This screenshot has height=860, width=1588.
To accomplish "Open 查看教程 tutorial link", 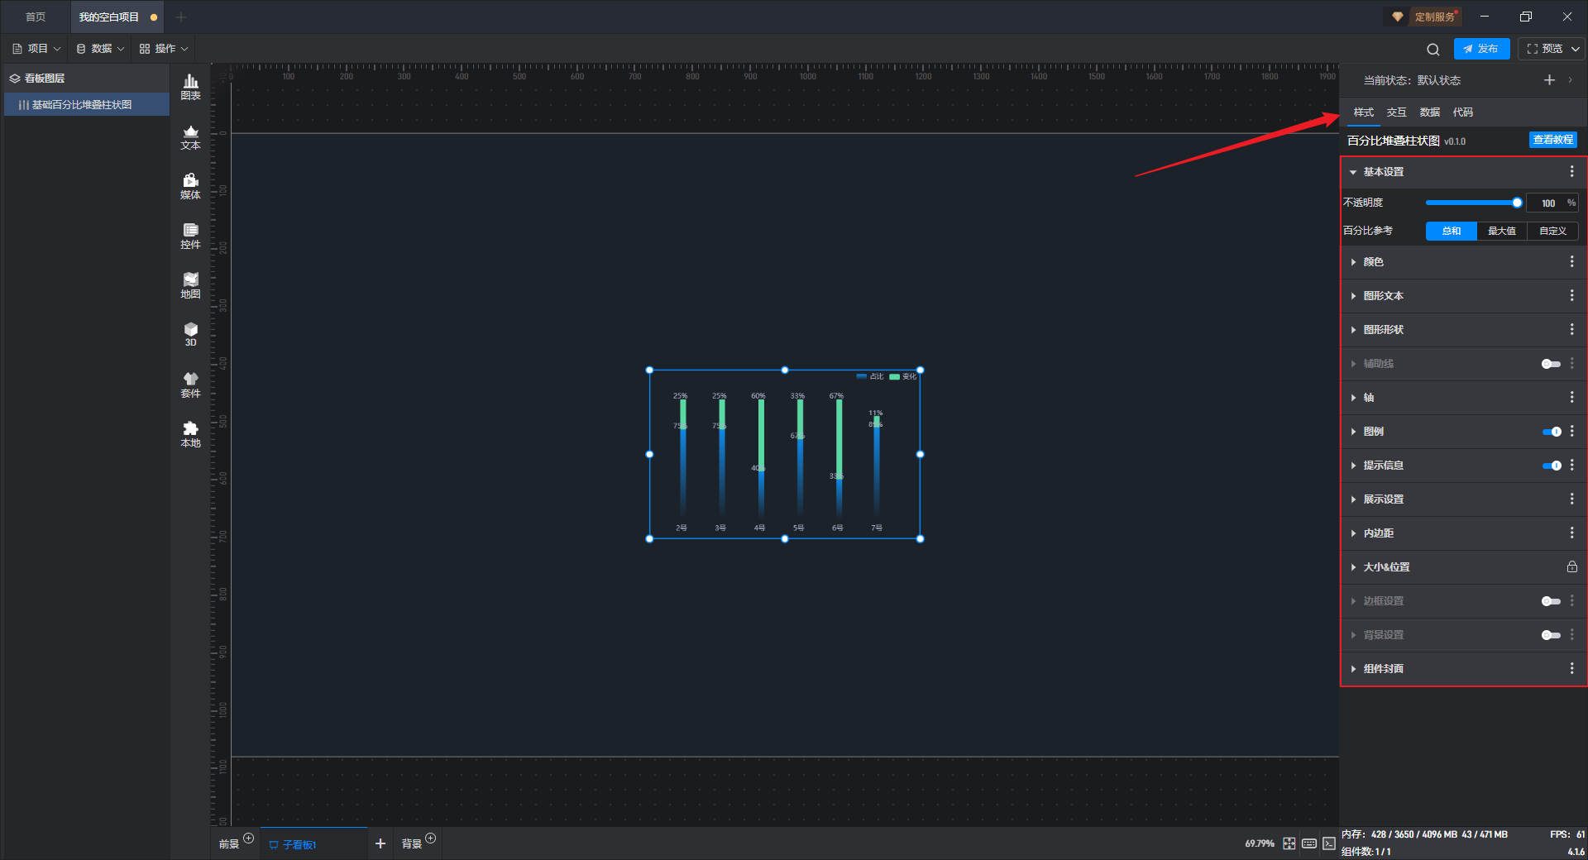I will tap(1552, 140).
